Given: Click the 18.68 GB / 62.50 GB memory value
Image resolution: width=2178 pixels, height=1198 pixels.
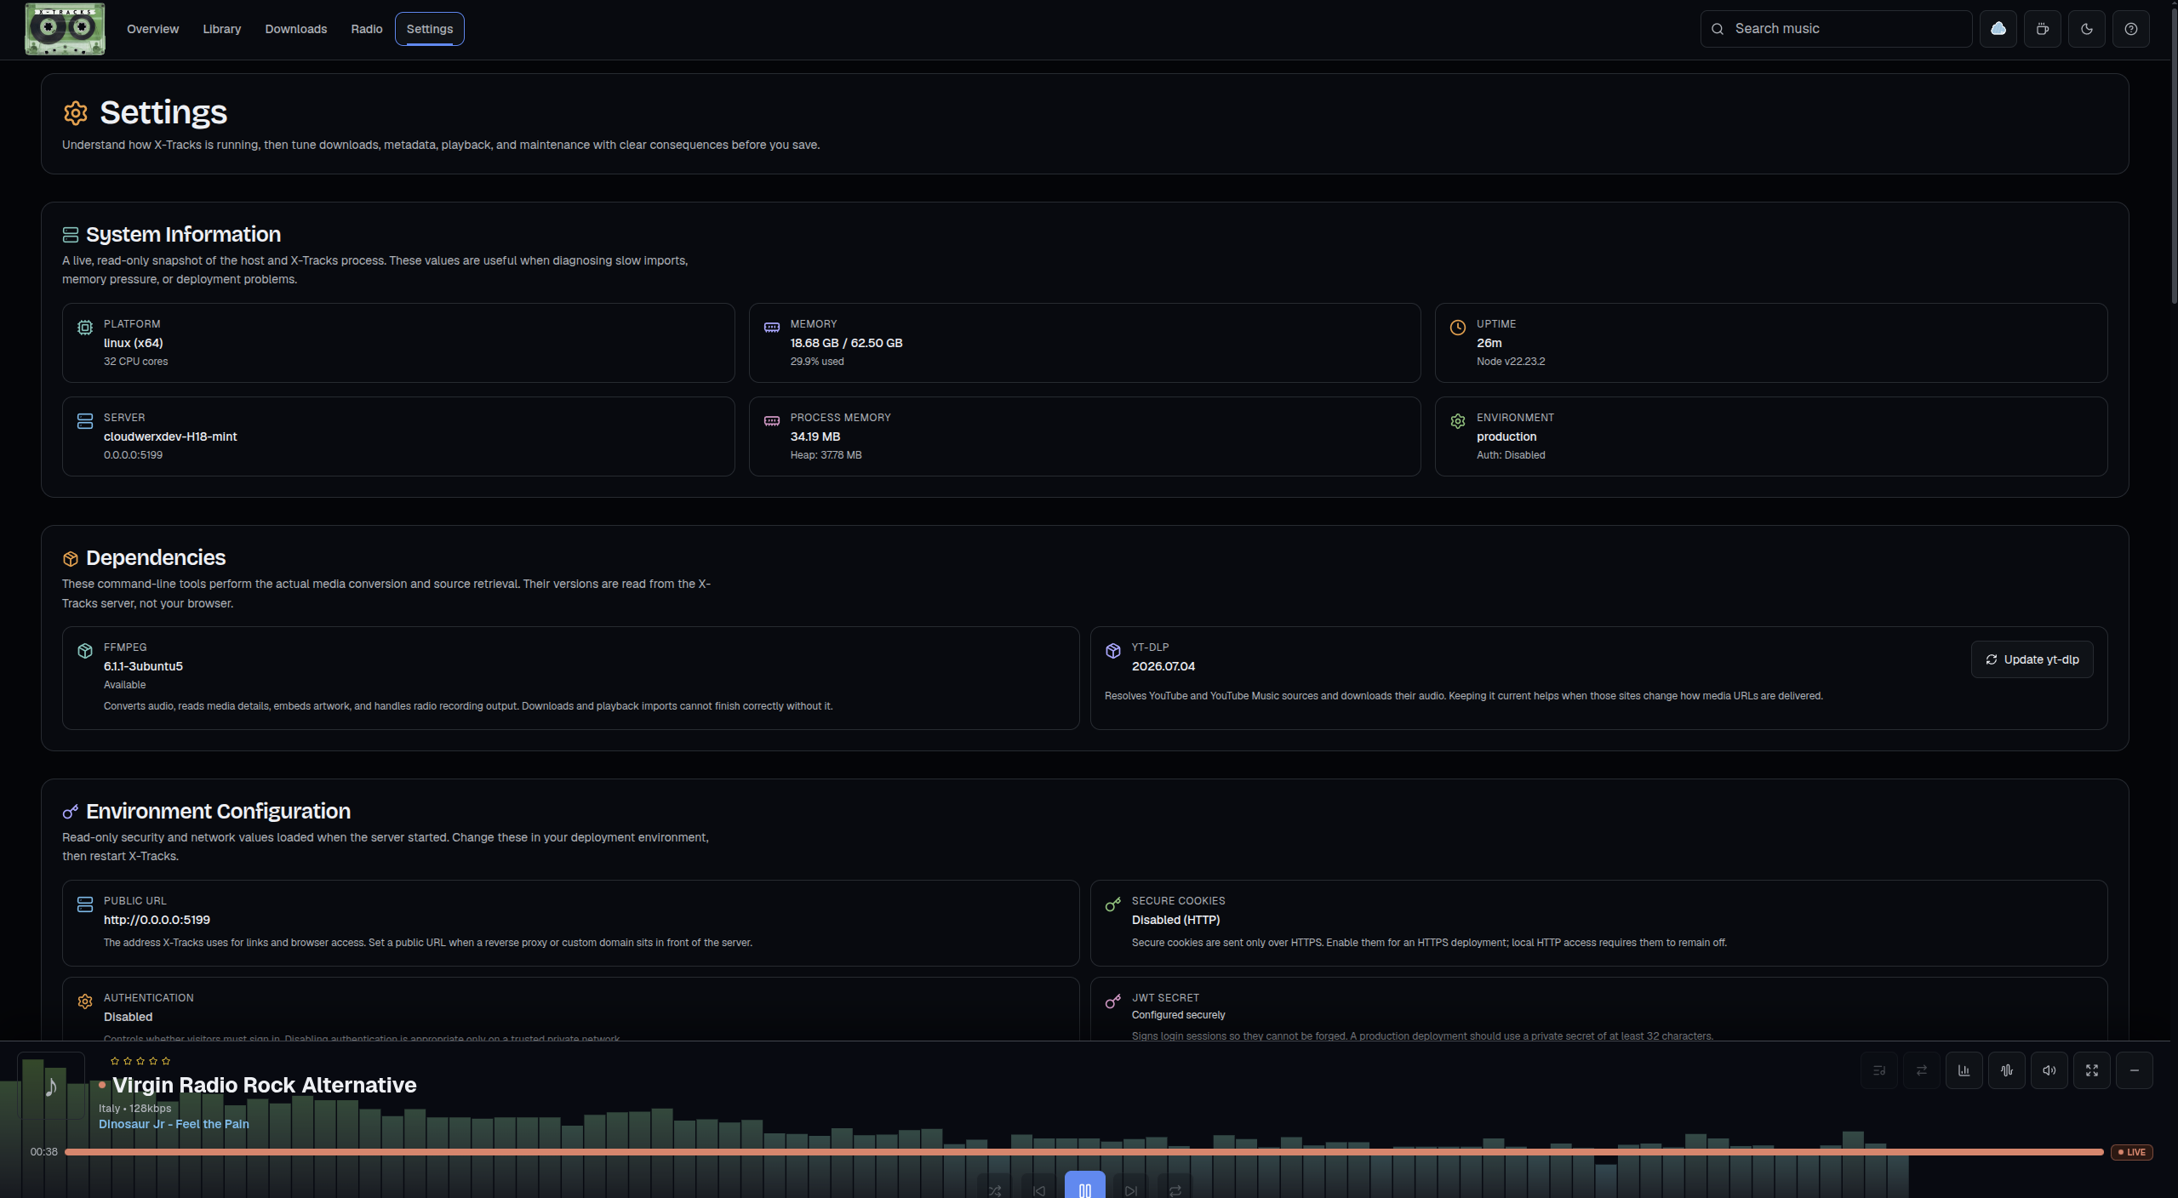Looking at the screenshot, I should pyautogui.click(x=846, y=343).
